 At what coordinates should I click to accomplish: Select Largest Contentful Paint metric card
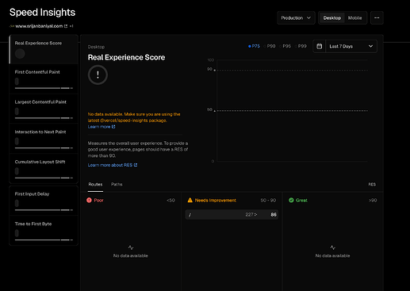point(44,109)
